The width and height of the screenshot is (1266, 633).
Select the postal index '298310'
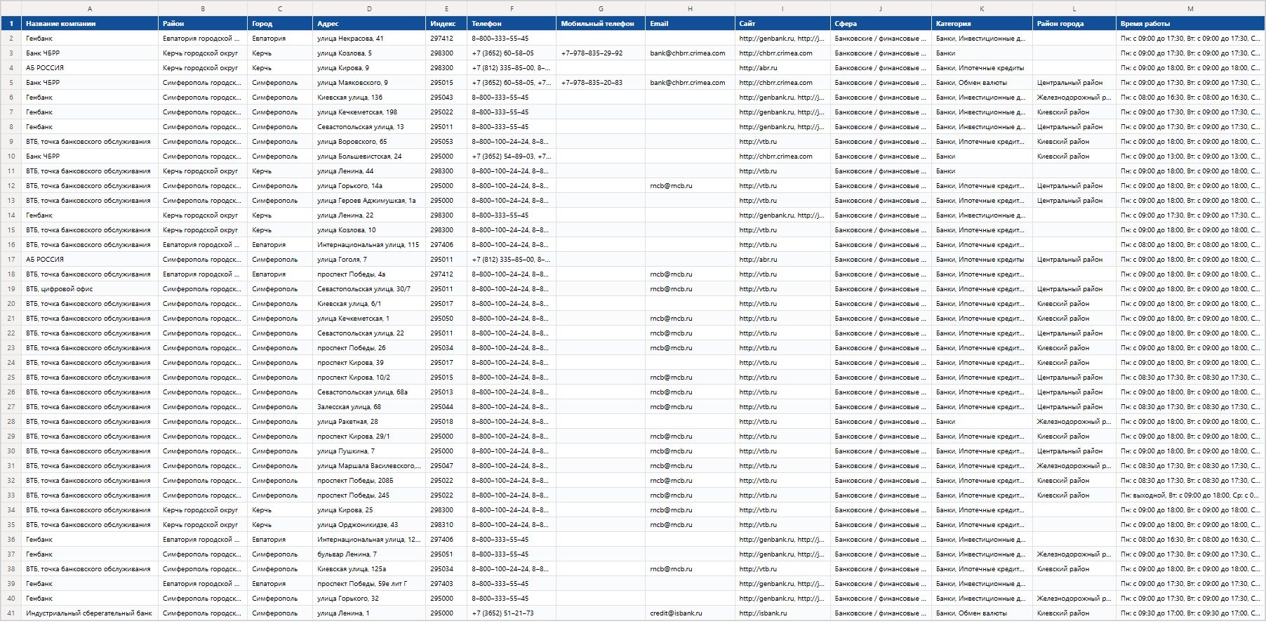[x=446, y=525]
